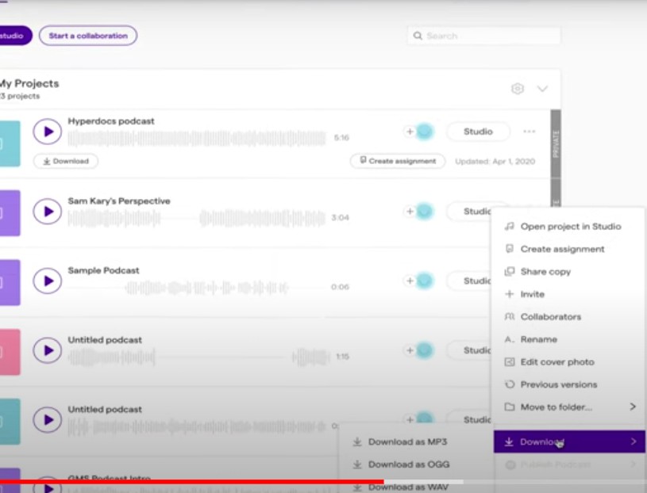Click Start a collaboration button

88,36
